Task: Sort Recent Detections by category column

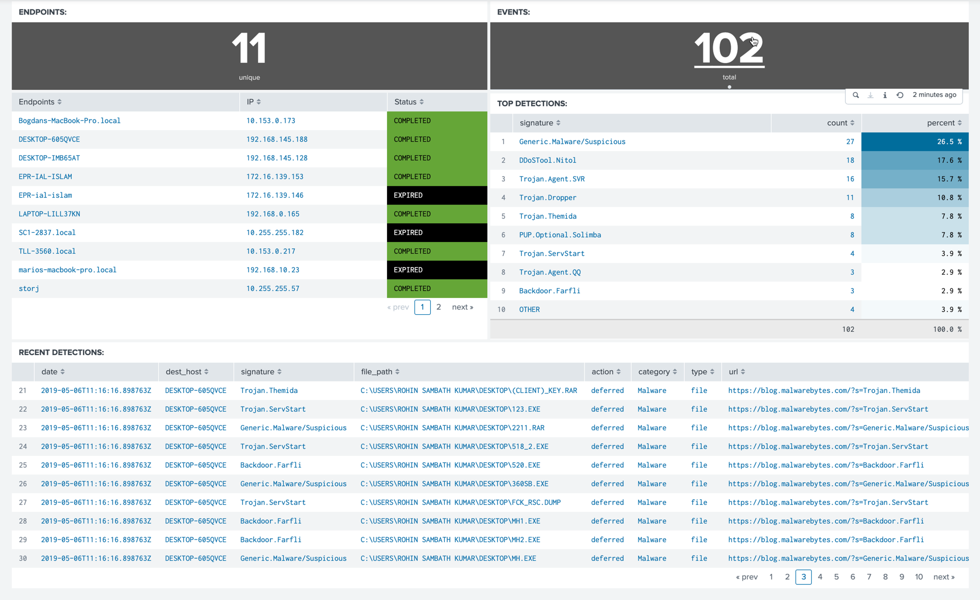Action: point(657,372)
